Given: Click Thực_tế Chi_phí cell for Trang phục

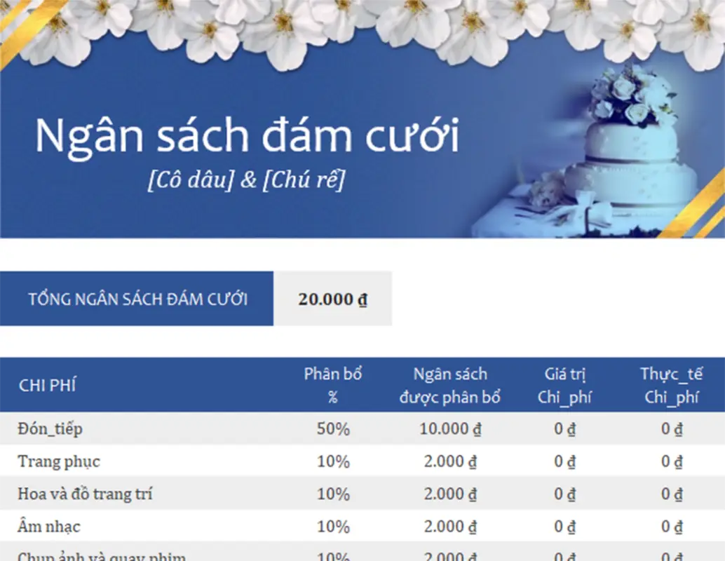Looking at the screenshot, I should pyautogui.click(x=672, y=461).
